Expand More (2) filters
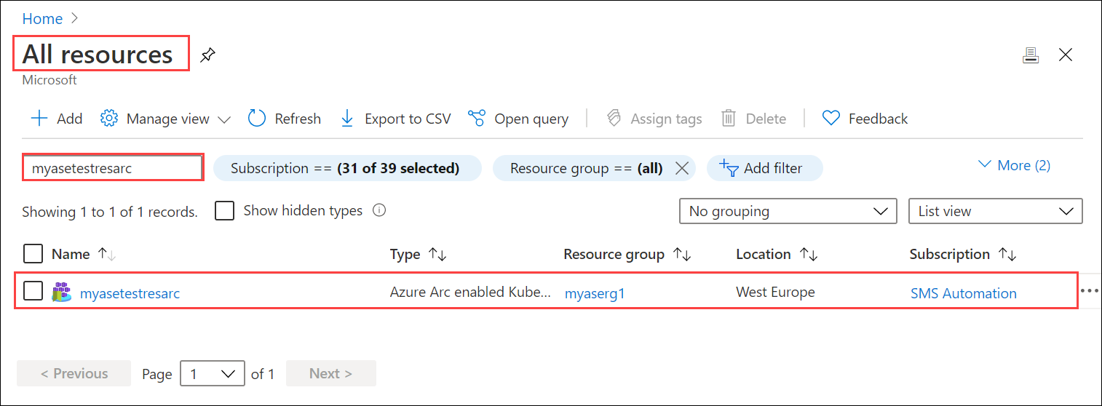 coord(1015,165)
